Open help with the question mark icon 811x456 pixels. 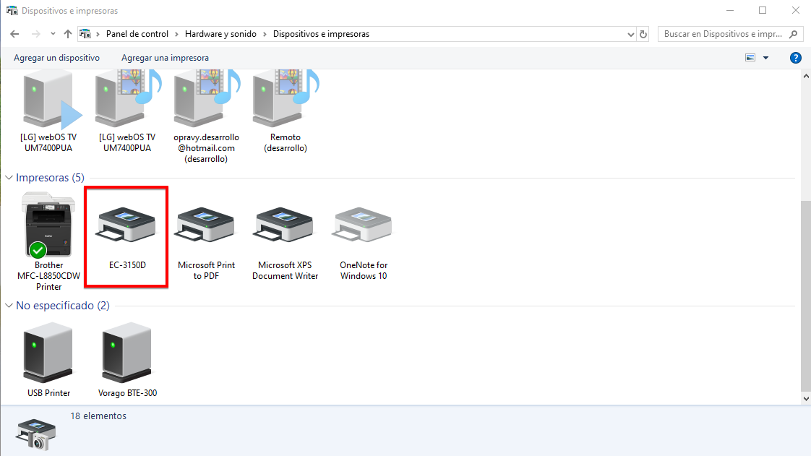click(796, 58)
